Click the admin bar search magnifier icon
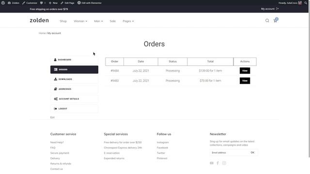The image size is (310, 174). pyautogui.click(x=306, y=3)
